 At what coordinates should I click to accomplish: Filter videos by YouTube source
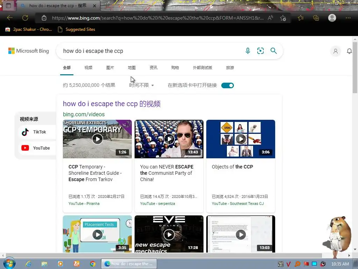[x=37, y=148]
